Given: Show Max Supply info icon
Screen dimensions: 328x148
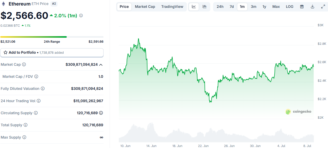Looking at the screenshot, I should coord(24,137).
